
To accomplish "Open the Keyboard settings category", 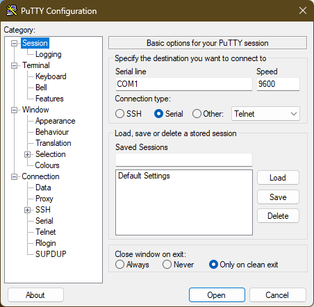I will [51, 76].
